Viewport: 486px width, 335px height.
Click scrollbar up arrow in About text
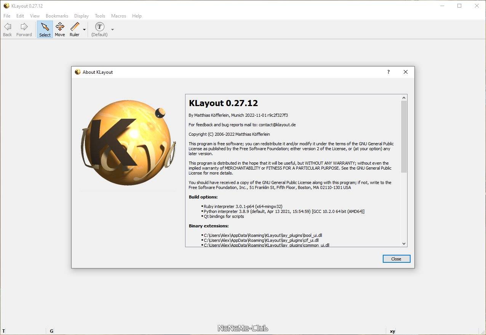pyautogui.click(x=404, y=98)
